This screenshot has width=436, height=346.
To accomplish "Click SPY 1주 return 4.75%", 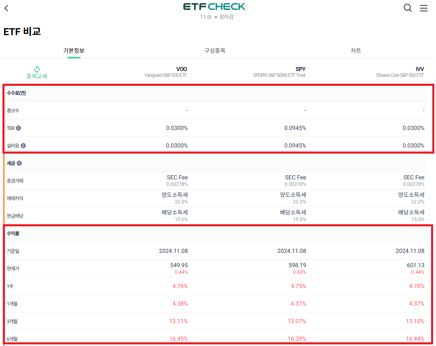I will coord(298,286).
